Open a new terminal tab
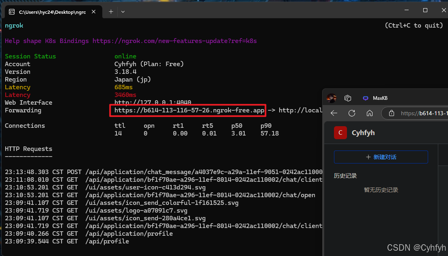The height and width of the screenshot is (256, 448). click(x=111, y=12)
